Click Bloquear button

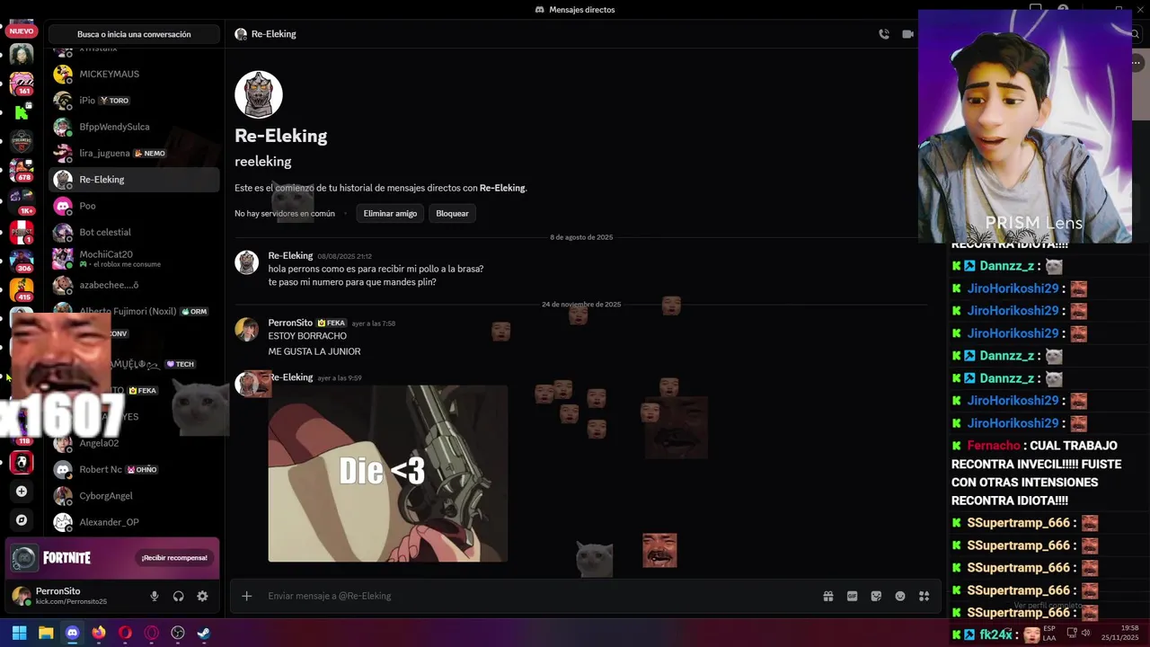(x=452, y=213)
